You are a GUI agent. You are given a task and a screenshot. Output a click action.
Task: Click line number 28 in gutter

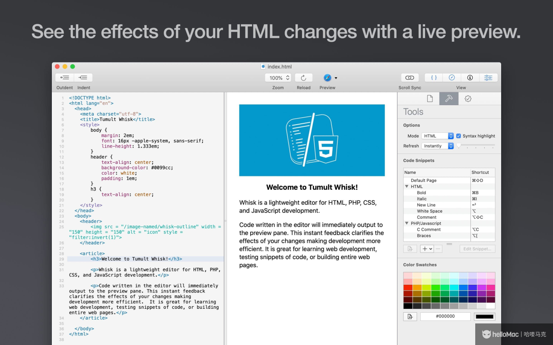pos(61,254)
